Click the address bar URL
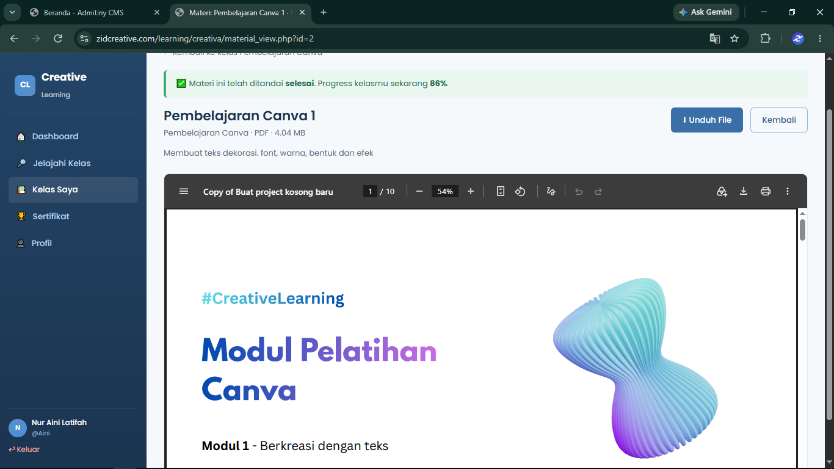 pyautogui.click(x=205, y=38)
